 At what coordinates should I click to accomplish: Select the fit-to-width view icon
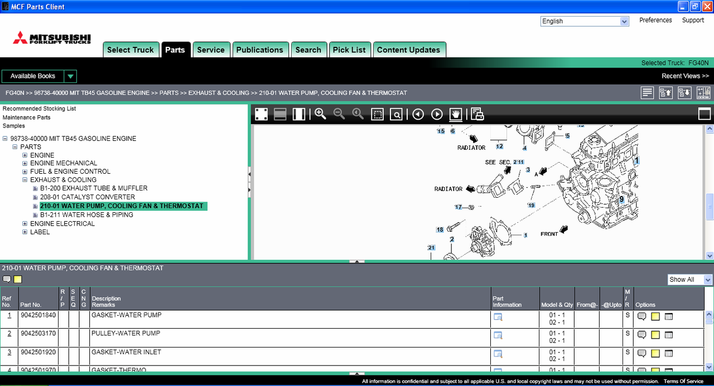(299, 114)
